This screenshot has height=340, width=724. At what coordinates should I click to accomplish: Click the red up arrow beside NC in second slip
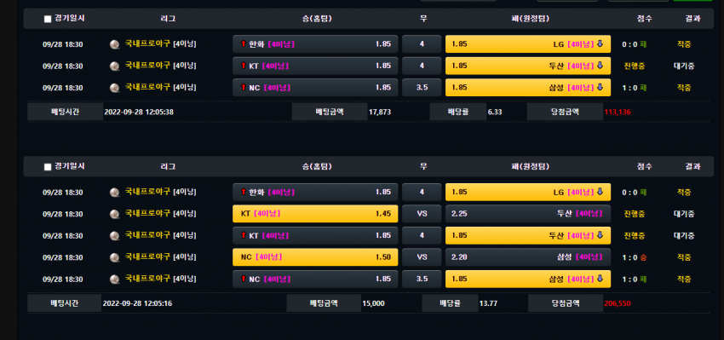(244, 279)
